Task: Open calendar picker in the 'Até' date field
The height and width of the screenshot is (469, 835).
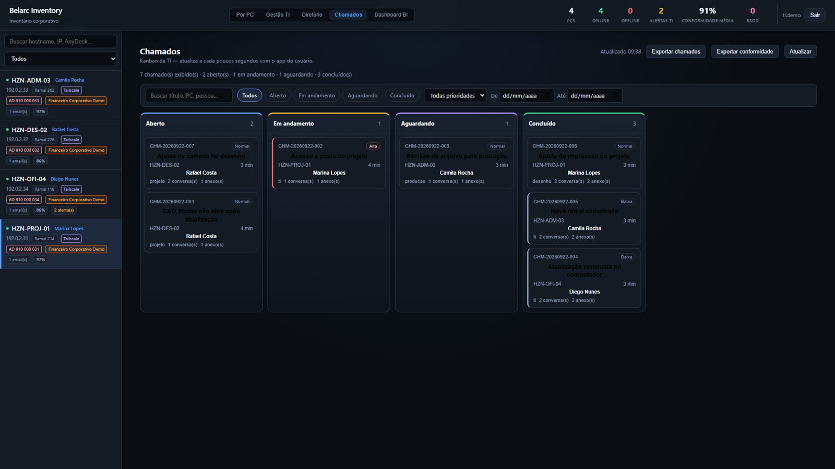Action: (615, 96)
